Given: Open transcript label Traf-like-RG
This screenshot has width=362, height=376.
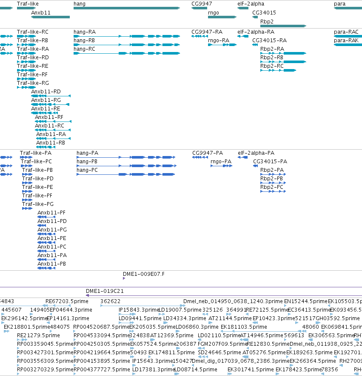Looking at the screenshot, I should 33,83.
